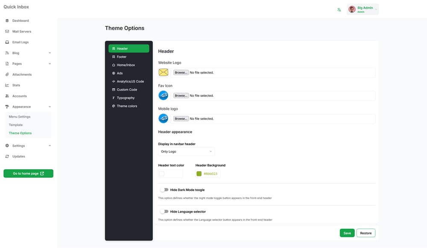Screen dimensions: 427x248
Task: Click the Attachments paperclip icon
Action: pyautogui.click(x=7, y=75)
